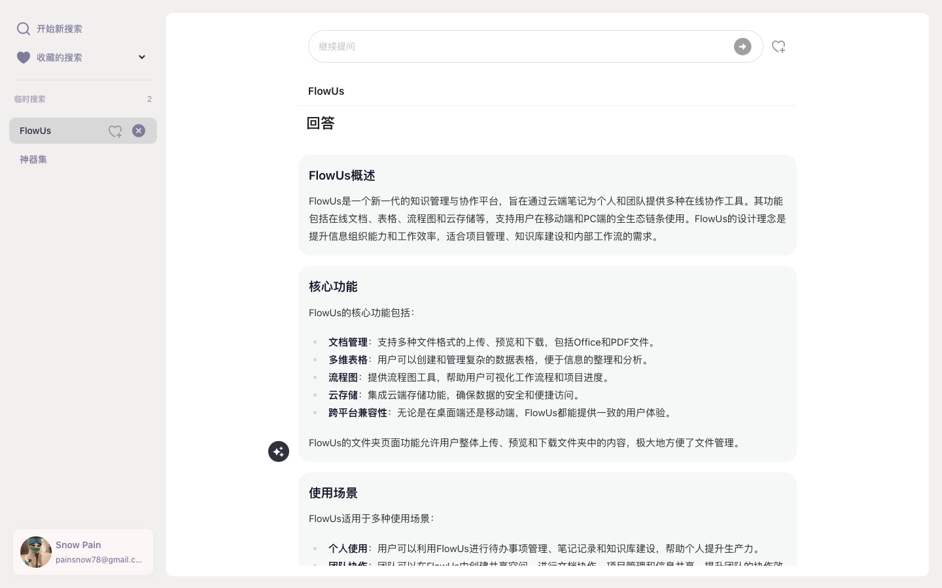Click the 云存储 bullet item

point(456,395)
